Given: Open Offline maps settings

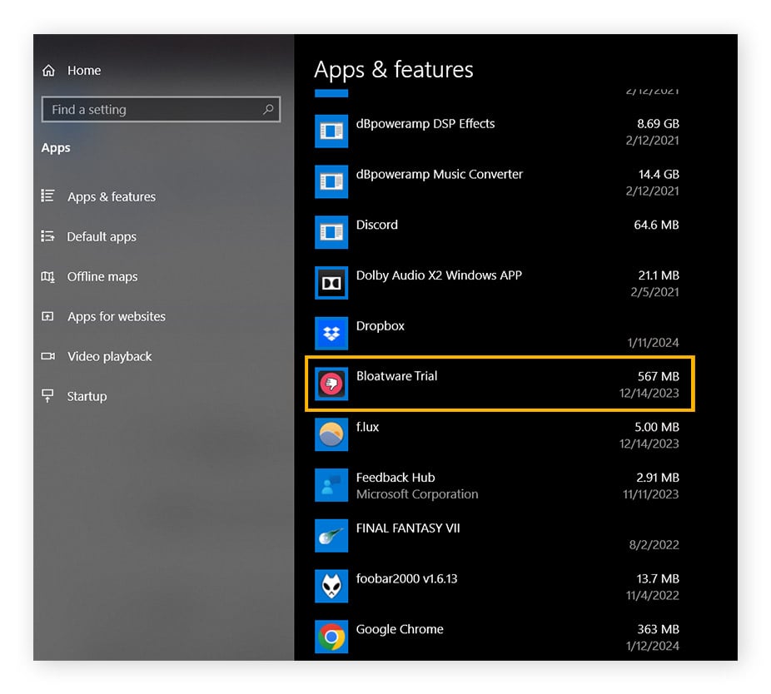Looking at the screenshot, I should tap(100, 276).
